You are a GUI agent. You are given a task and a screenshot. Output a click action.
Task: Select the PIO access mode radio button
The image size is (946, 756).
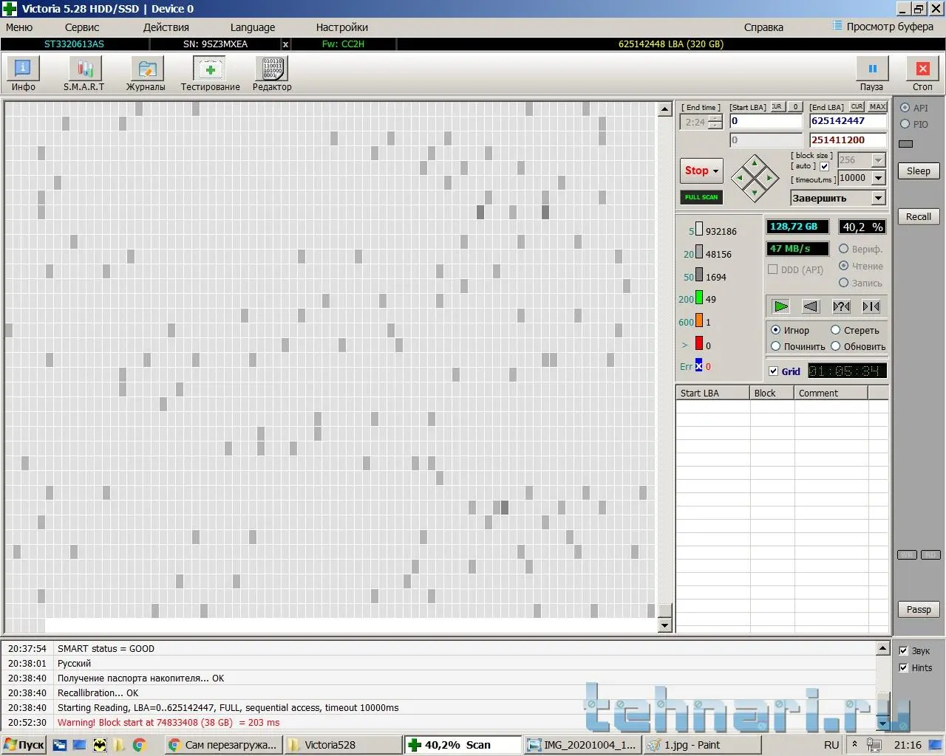[905, 124]
